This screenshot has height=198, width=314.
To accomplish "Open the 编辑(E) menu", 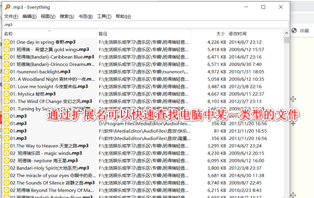I will coord(30,16).
